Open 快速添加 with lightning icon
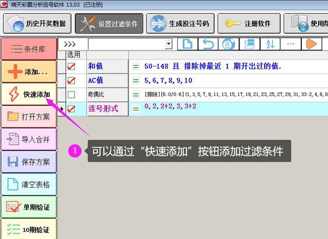 (28, 94)
